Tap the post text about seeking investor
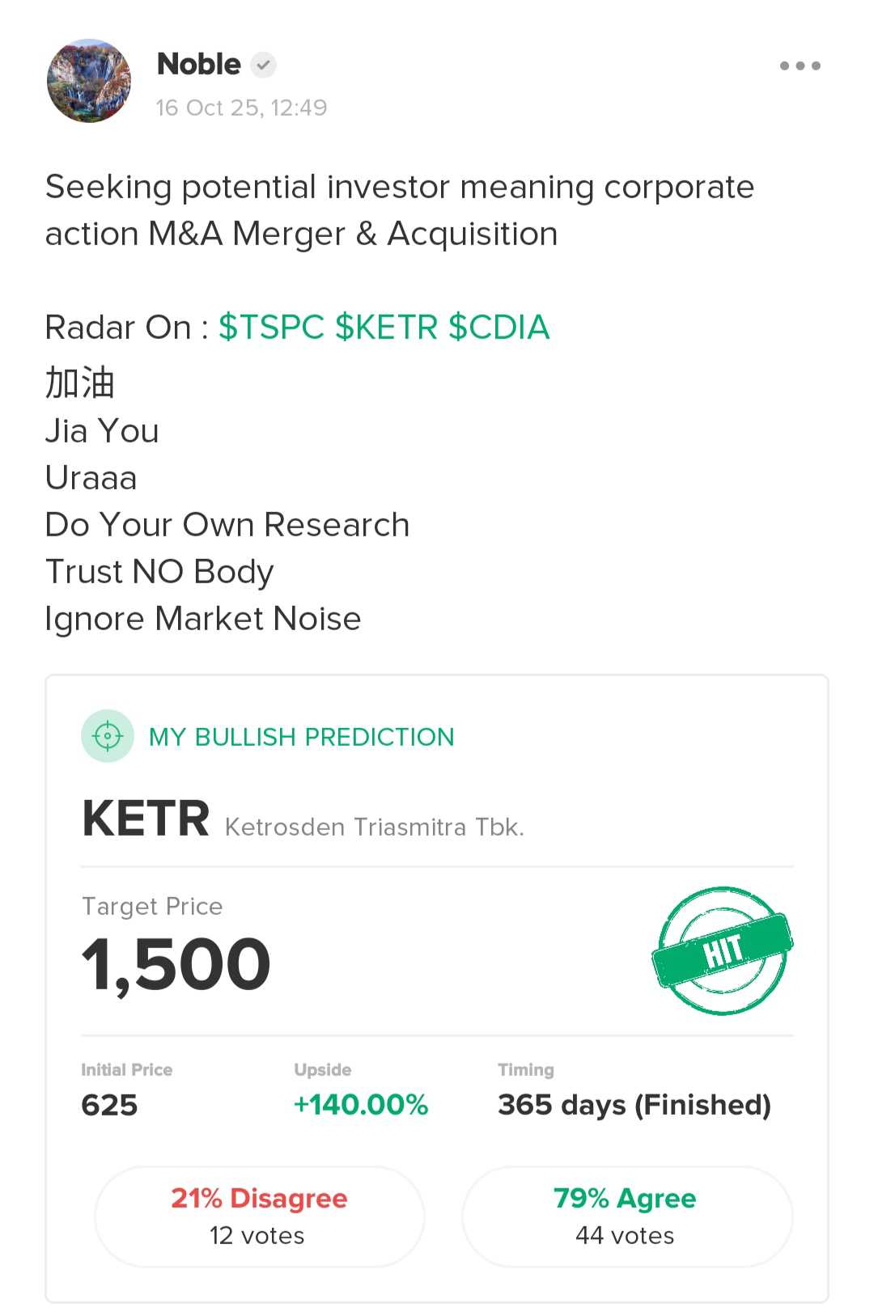Screen dimensions: 874x1312 tap(399, 210)
